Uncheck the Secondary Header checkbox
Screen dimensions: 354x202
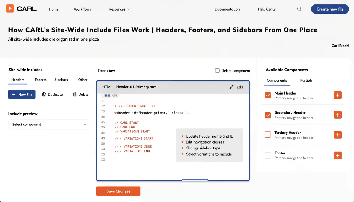pyautogui.click(x=268, y=115)
